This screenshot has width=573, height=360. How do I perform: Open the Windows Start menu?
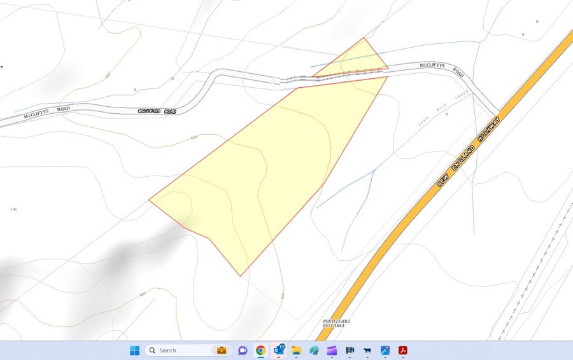coord(135,350)
